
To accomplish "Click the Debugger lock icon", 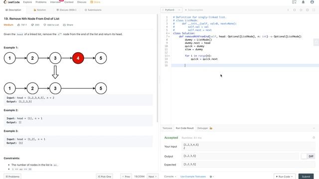I will pos(211,128).
